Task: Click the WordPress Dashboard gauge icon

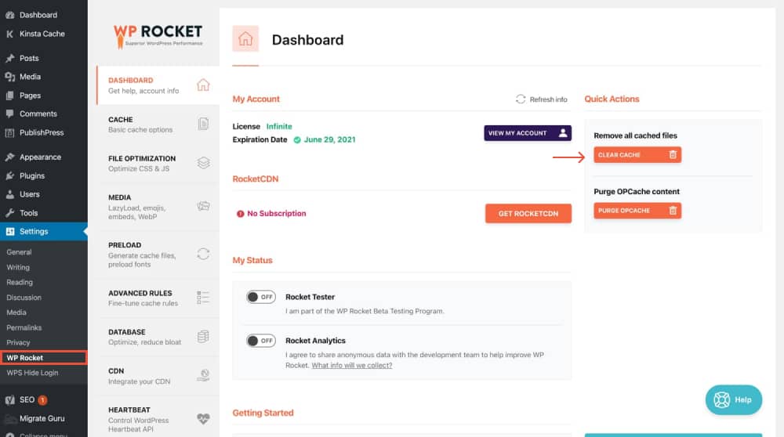Action: click(x=10, y=15)
